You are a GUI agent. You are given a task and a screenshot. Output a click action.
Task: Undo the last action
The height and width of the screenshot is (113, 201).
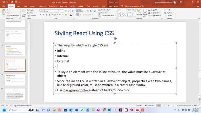point(7,2)
